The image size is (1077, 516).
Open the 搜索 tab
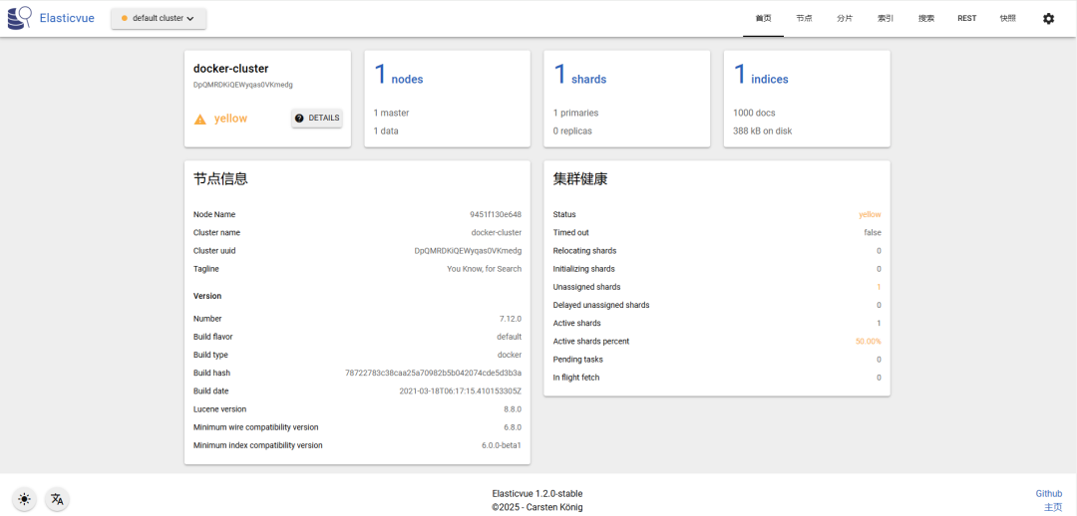(x=925, y=19)
